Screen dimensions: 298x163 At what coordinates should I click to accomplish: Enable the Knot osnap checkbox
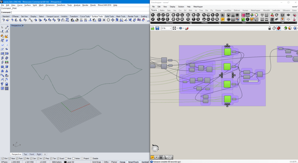point(66,158)
